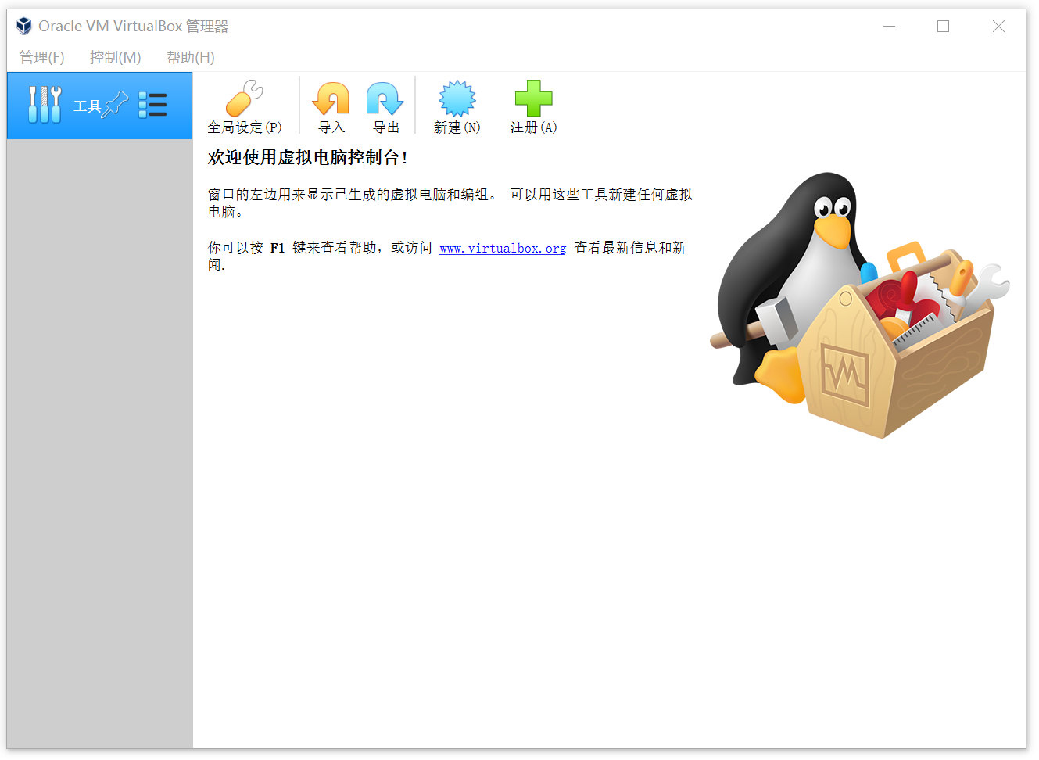The width and height of the screenshot is (1039, 760).
Task: Click the VirtualBox cube icon in the title bar
Action: coord(23,25)
